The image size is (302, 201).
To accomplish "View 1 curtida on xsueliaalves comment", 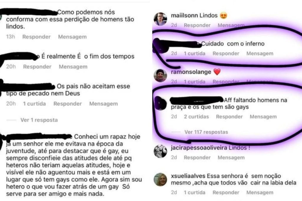I will [x=195, y=192].
